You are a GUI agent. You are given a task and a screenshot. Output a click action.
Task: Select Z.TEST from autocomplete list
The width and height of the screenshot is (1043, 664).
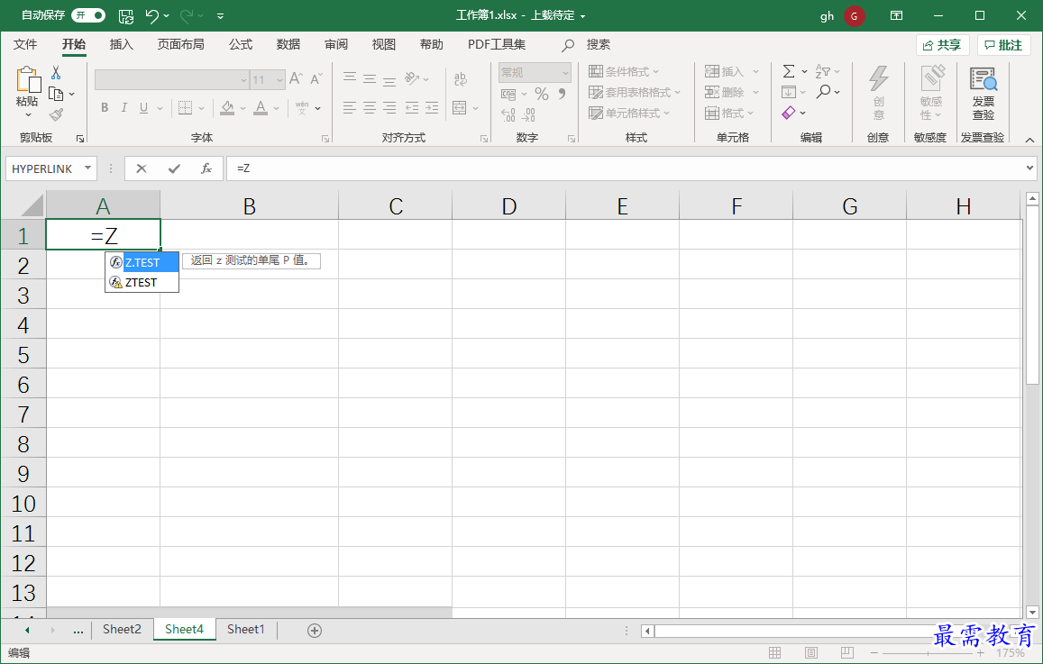coord(142,262)
